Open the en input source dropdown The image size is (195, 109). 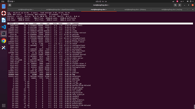[182, 1]
